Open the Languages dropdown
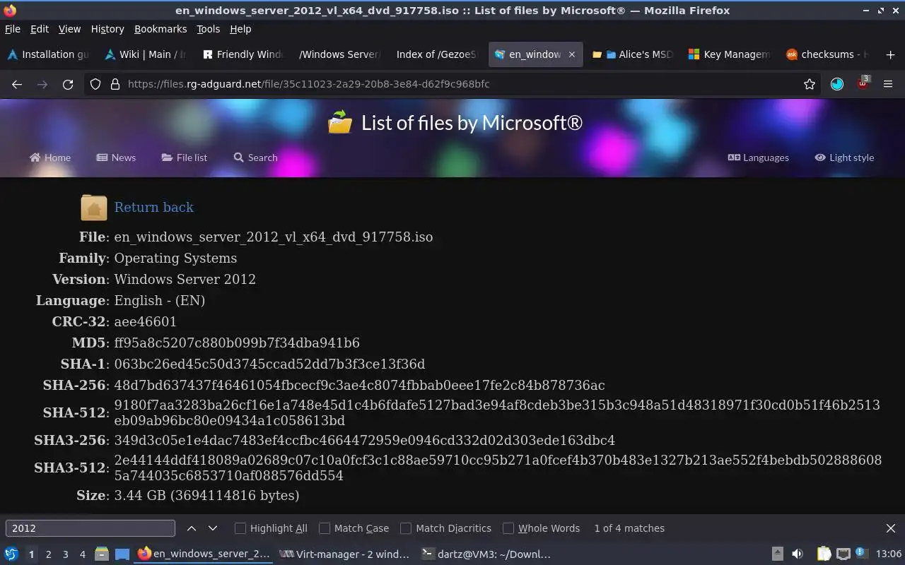The width and height of the screenshot is (905, 565). [758, 157]
